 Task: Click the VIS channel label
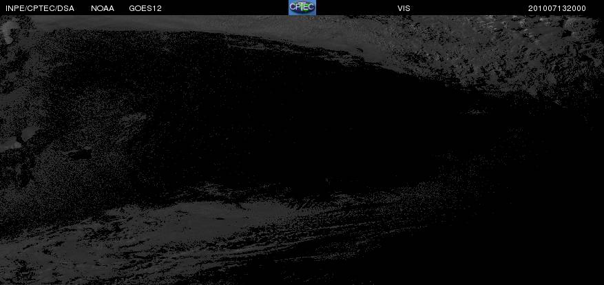404,8
